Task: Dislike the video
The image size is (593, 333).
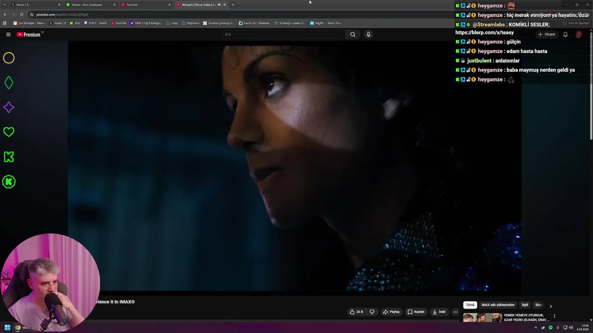Action: 372,312
